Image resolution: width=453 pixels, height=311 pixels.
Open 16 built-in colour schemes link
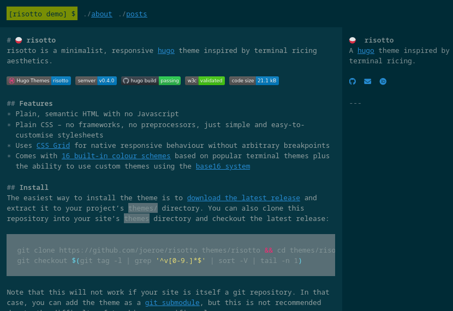pos(116,155)
